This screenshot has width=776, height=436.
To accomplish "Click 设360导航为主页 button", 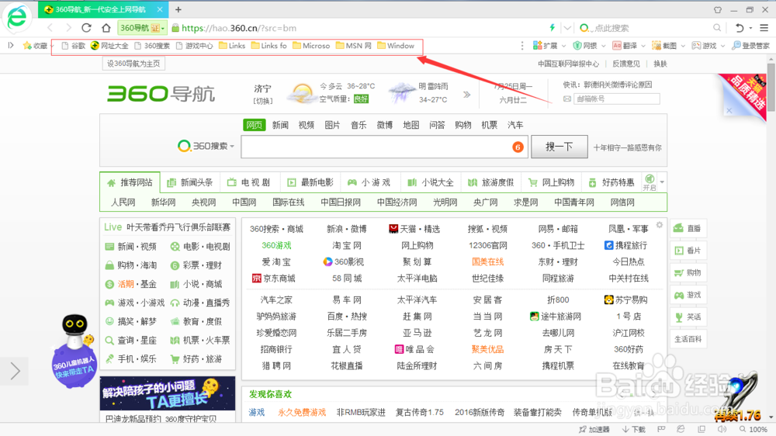I will 133,64.
